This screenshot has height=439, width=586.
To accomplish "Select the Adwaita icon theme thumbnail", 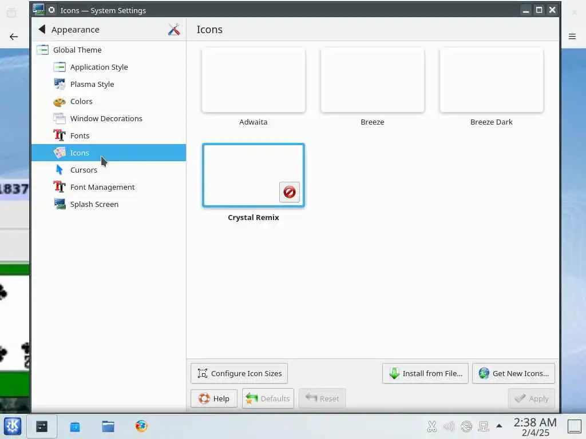I will [x=254, y=80].
